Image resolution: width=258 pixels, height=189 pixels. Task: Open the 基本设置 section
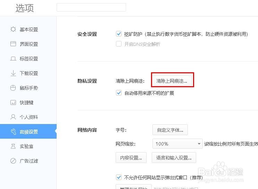[28, 30]
